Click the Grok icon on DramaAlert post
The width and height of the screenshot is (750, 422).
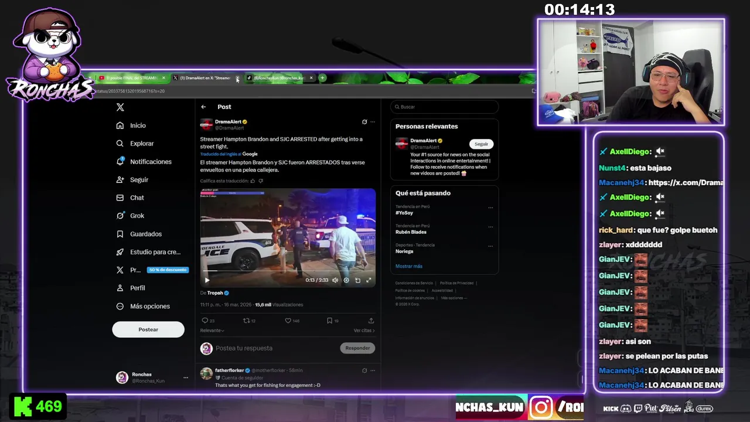click(364, 122)
